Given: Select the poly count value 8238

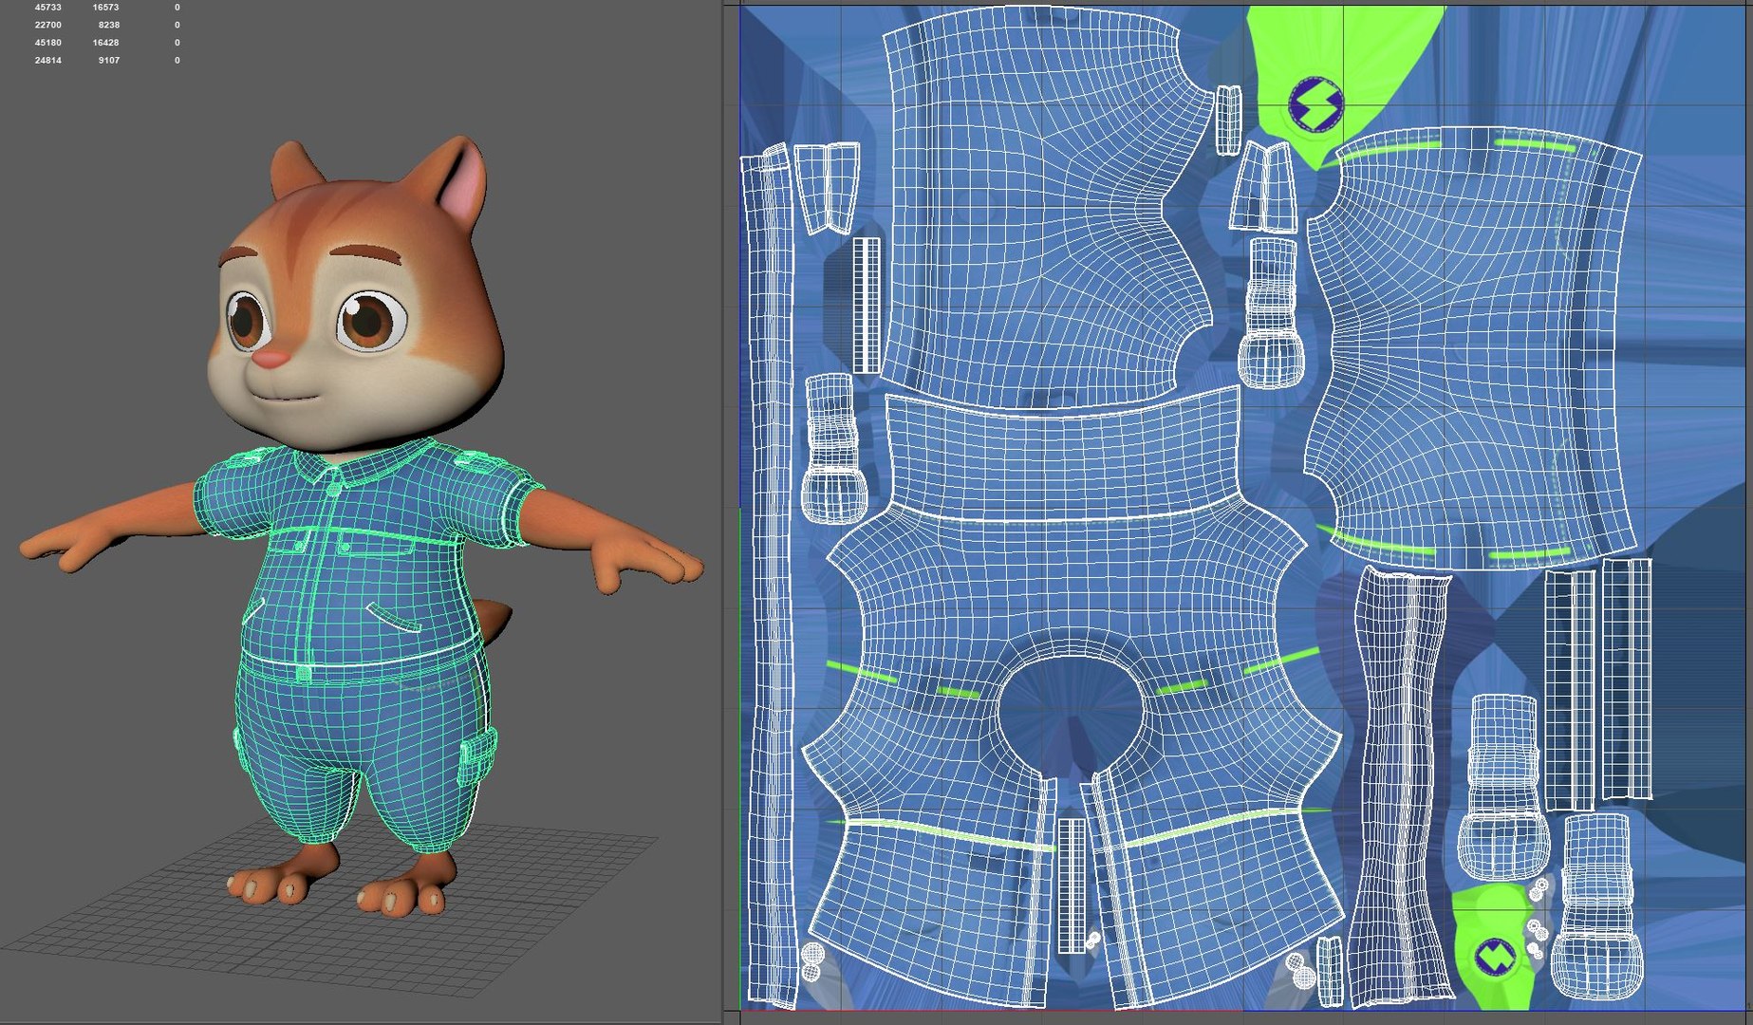Looking at the screenshot, I should [x=109, y=25].
